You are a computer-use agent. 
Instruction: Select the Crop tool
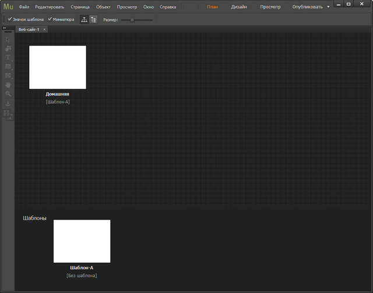[x=8, y=48]
